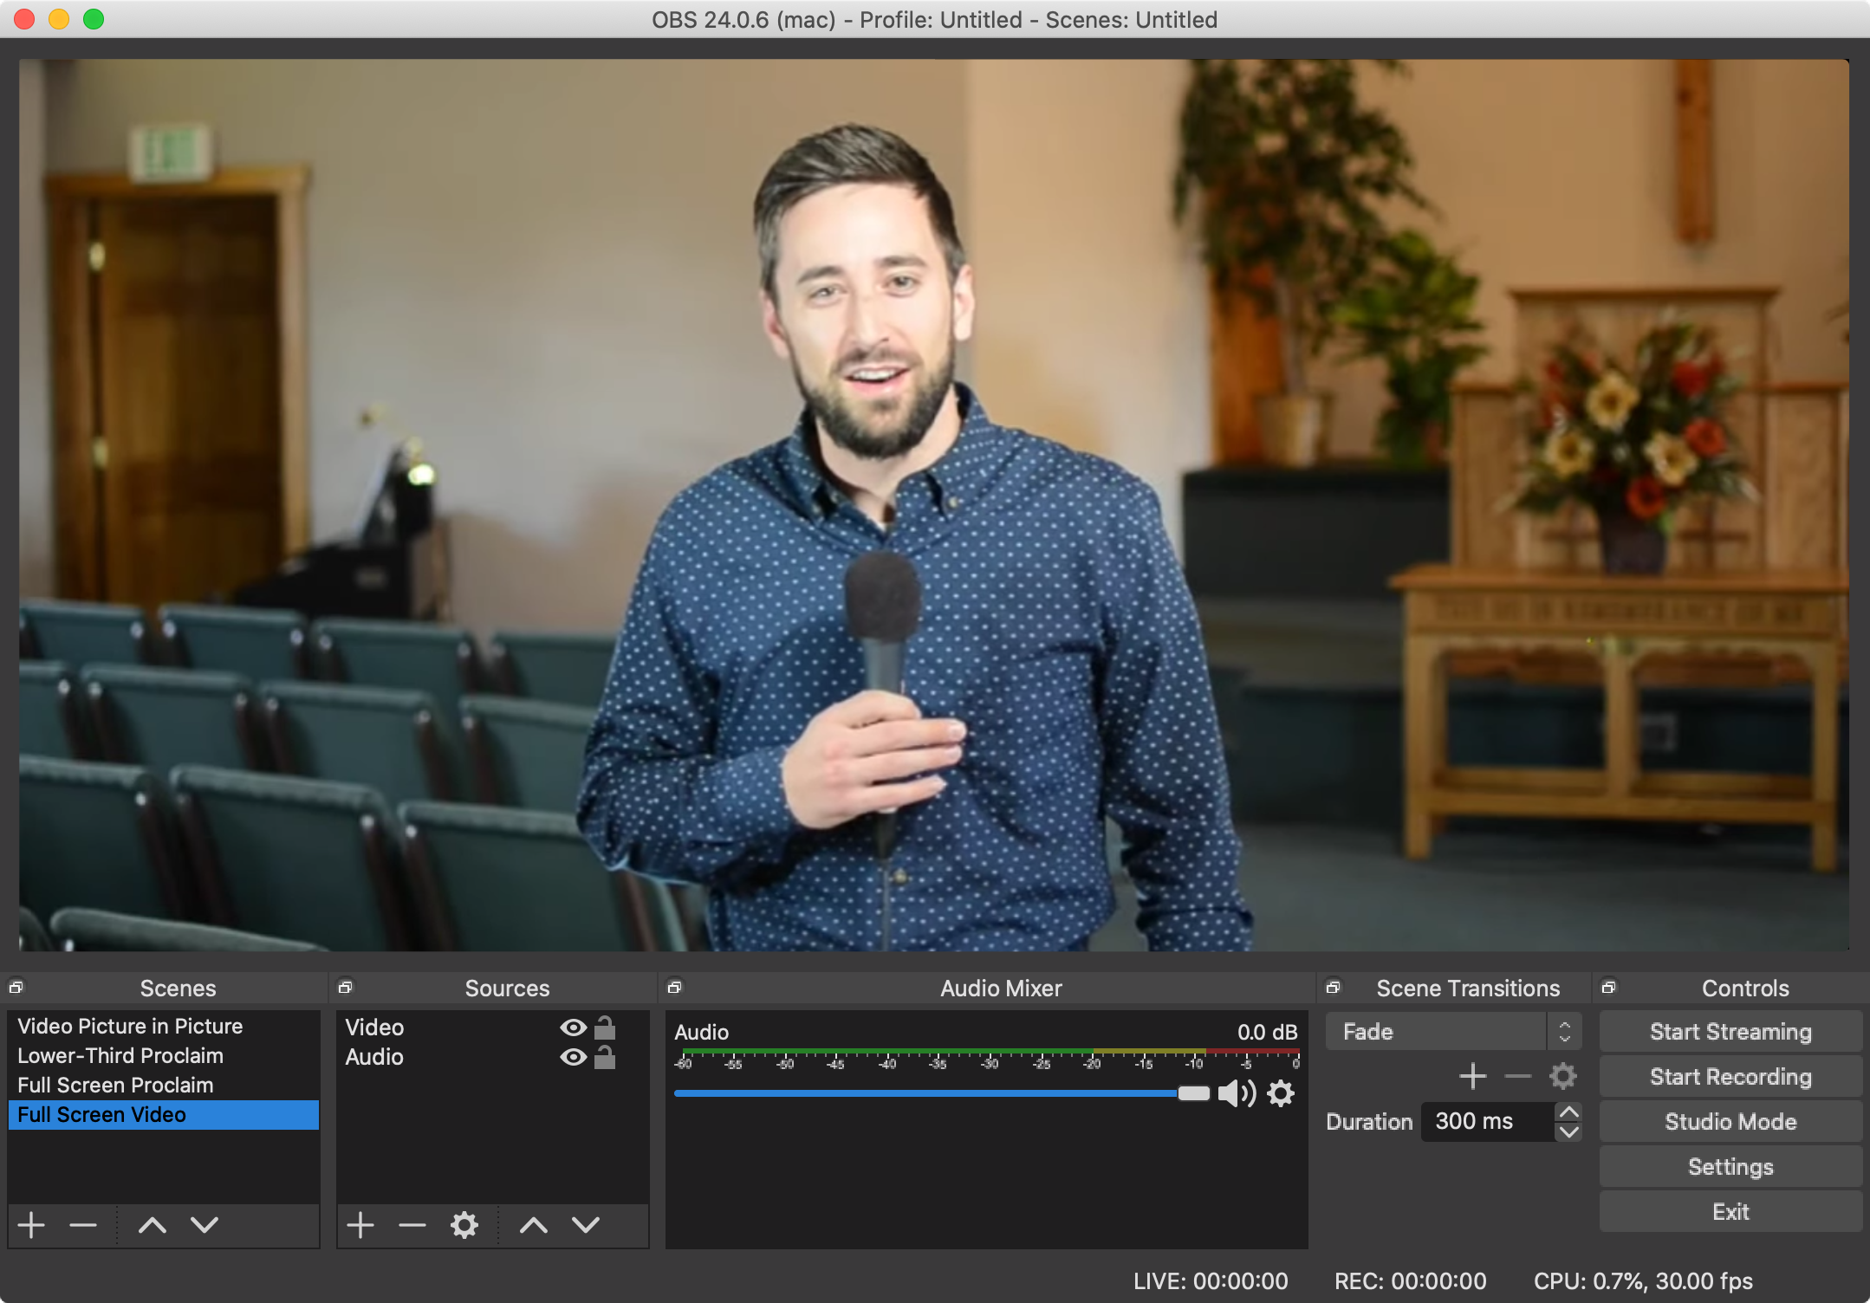
Task: Click Start Streaming button
Action: click(1730, 1032)
